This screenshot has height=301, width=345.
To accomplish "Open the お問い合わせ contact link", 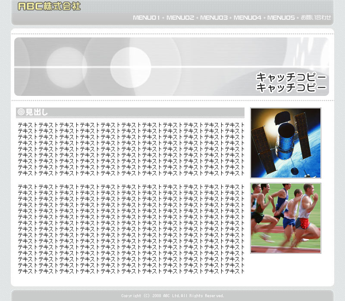I will click(316, 18).
